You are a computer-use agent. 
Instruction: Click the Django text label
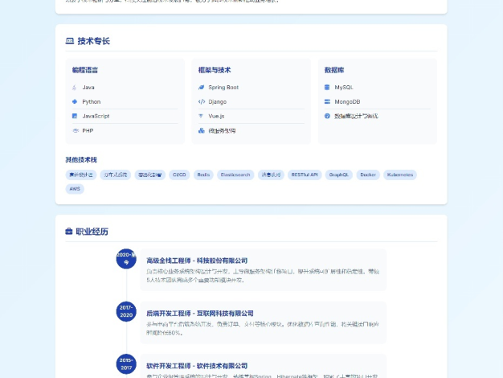coord(218,102)
